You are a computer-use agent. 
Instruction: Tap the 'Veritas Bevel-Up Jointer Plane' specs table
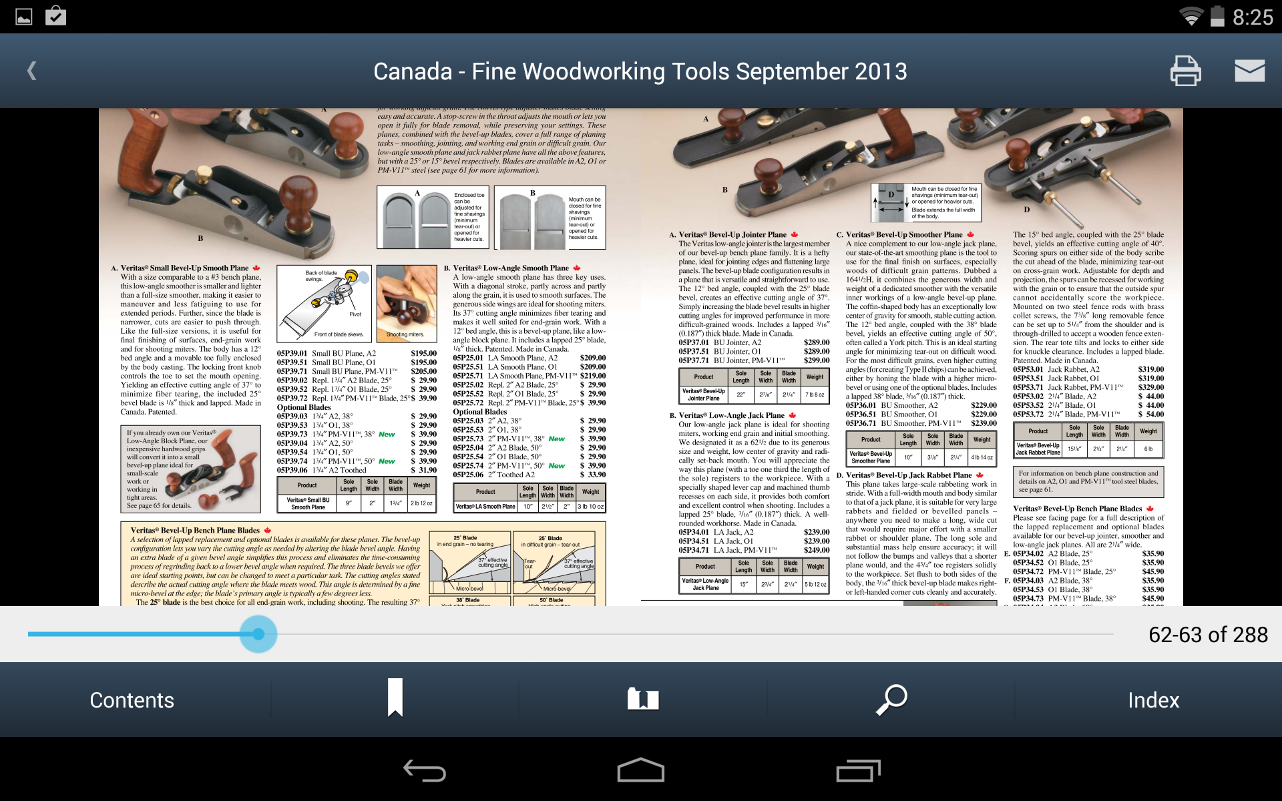[x=754, y=386]
